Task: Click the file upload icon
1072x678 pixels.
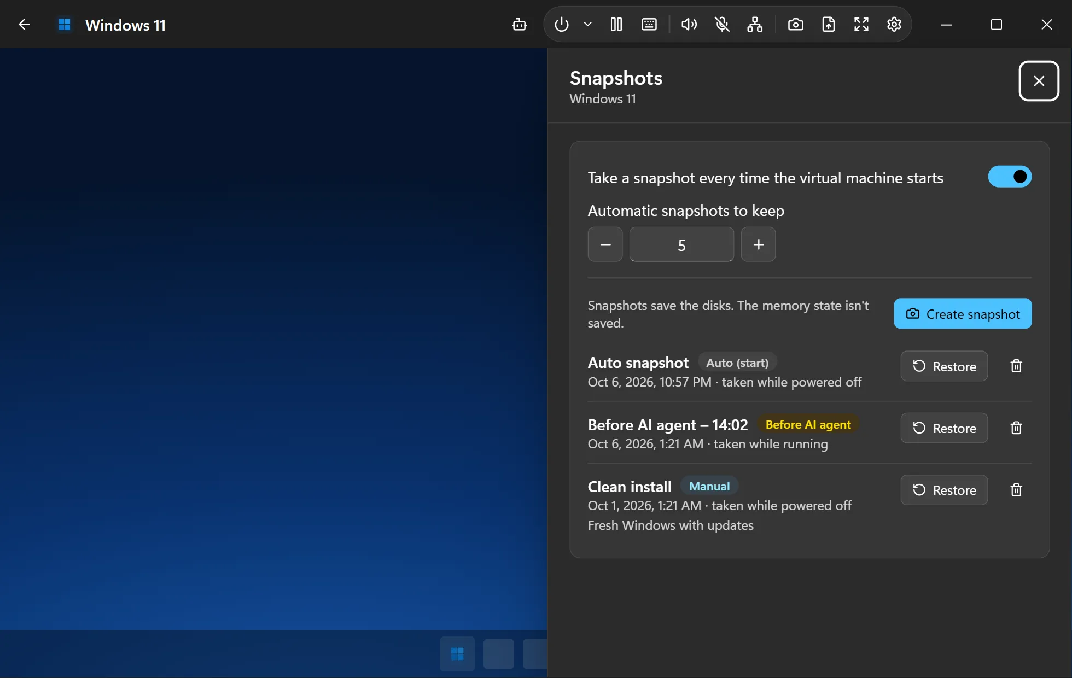Action: click(x=829, y=25)
